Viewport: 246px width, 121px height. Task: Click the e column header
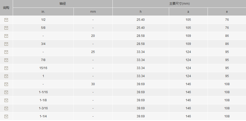(x=227, y=12)
